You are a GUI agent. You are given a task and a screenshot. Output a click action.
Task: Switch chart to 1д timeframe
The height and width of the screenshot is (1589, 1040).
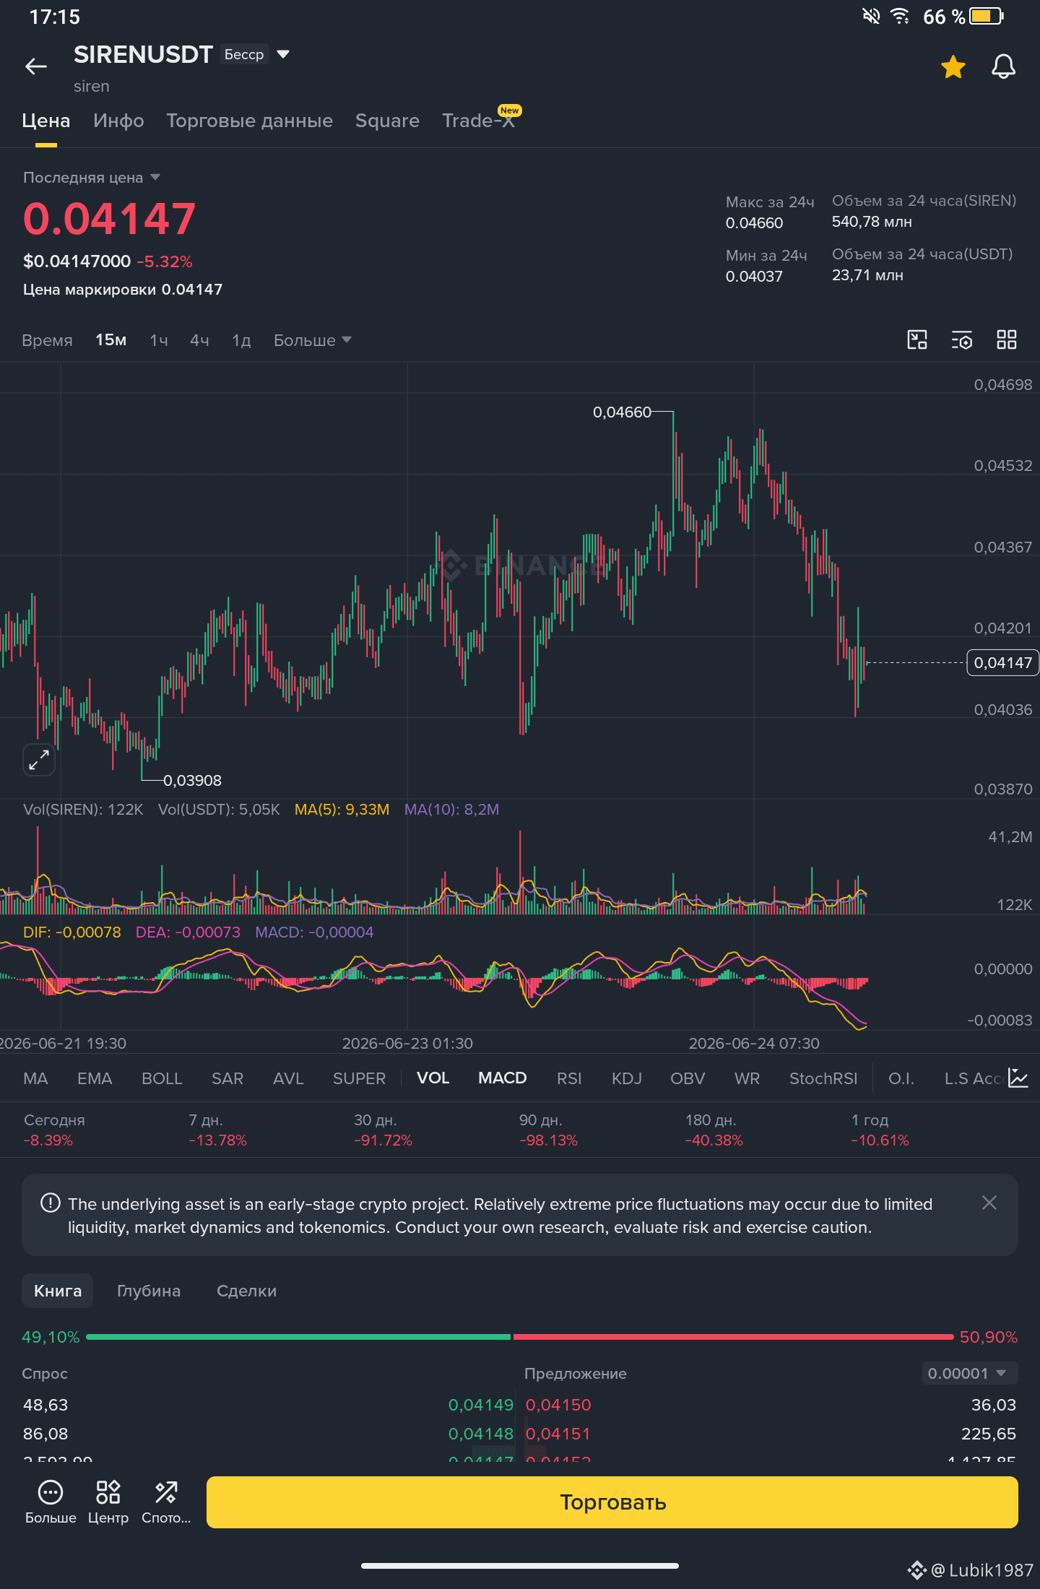point(241,340)
